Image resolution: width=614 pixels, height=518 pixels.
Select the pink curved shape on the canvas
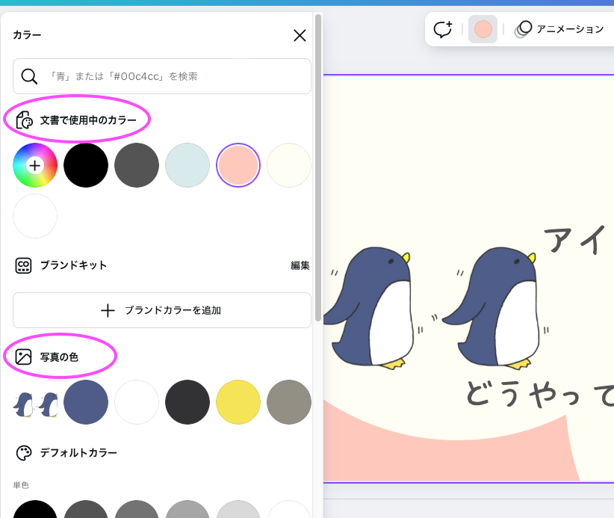(450, 451)
